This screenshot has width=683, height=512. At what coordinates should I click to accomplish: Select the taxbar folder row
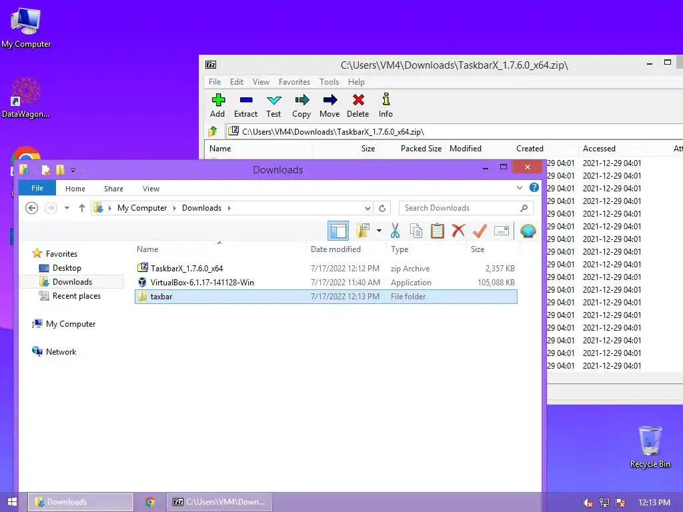(x=325, y=297)
